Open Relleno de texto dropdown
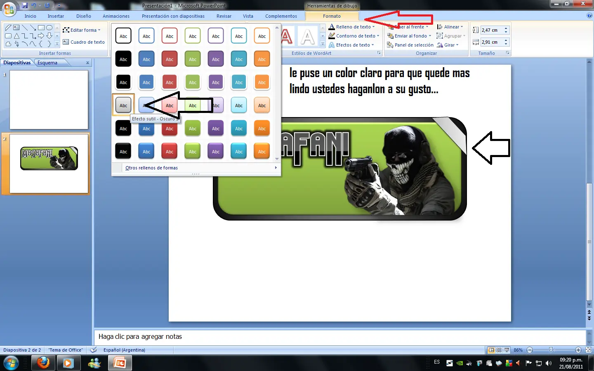This screenshot has height=371, width=594. pos(352,27)
